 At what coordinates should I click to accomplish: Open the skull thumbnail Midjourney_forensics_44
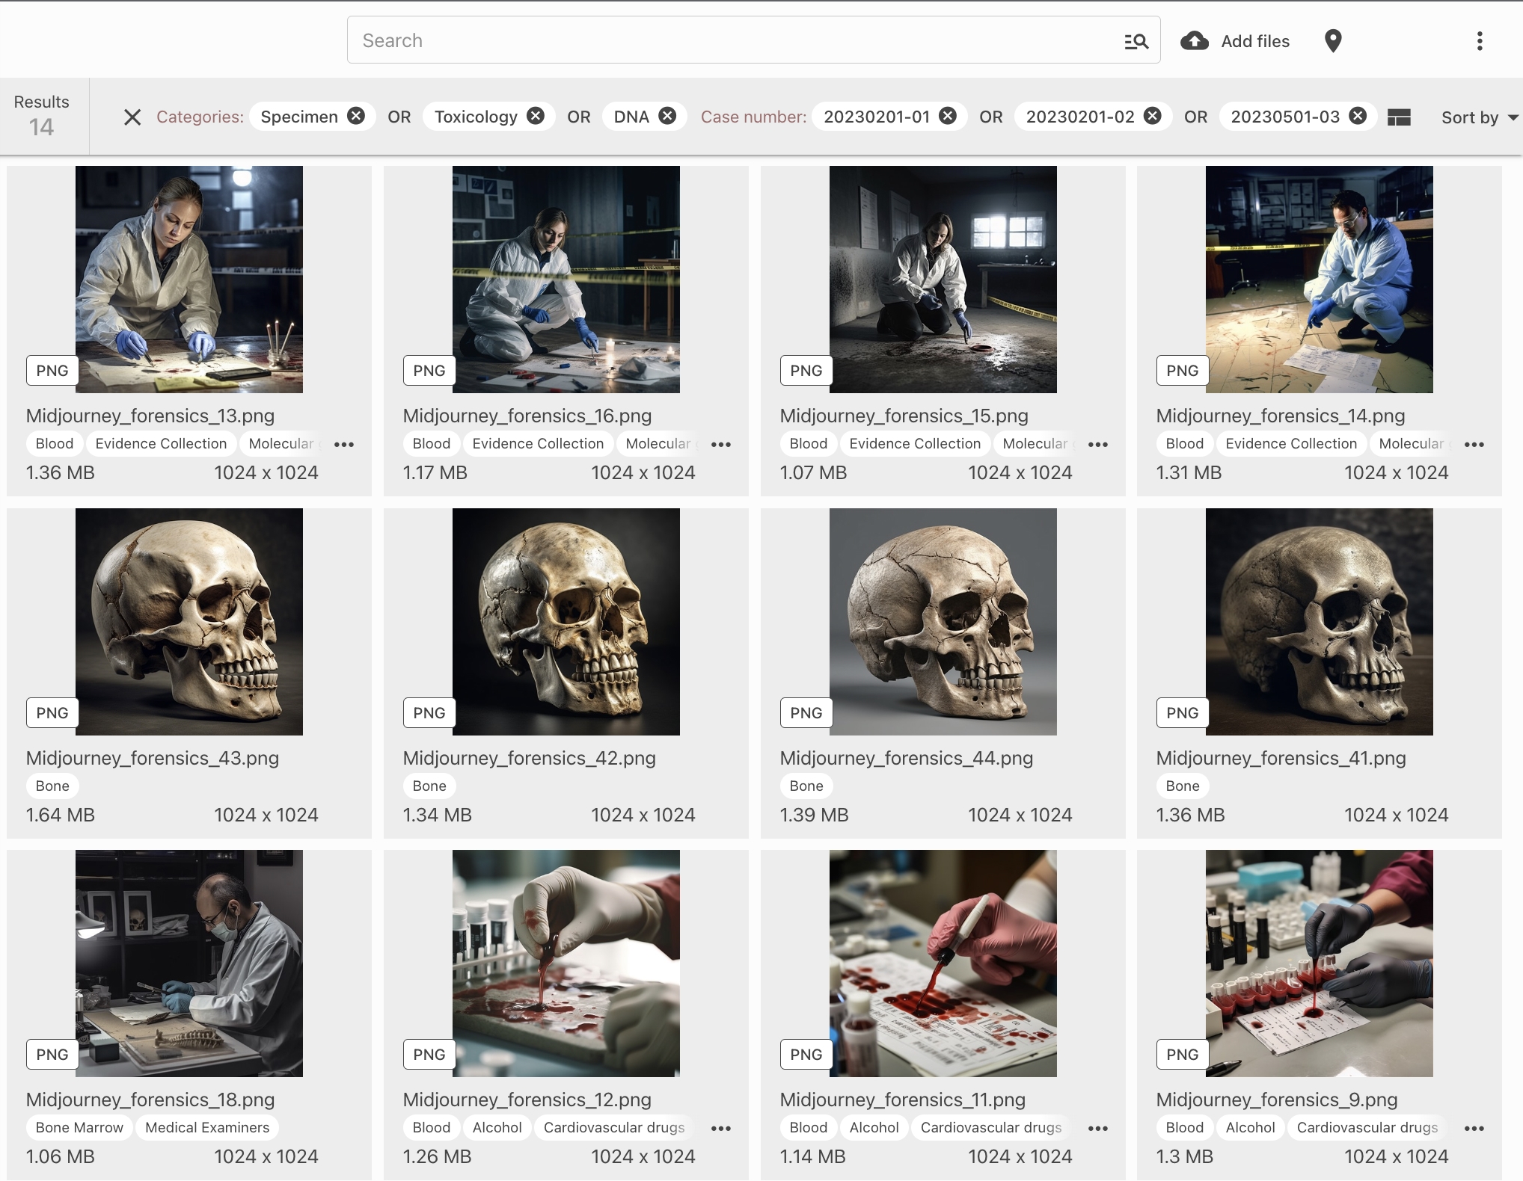pos(943,621)
